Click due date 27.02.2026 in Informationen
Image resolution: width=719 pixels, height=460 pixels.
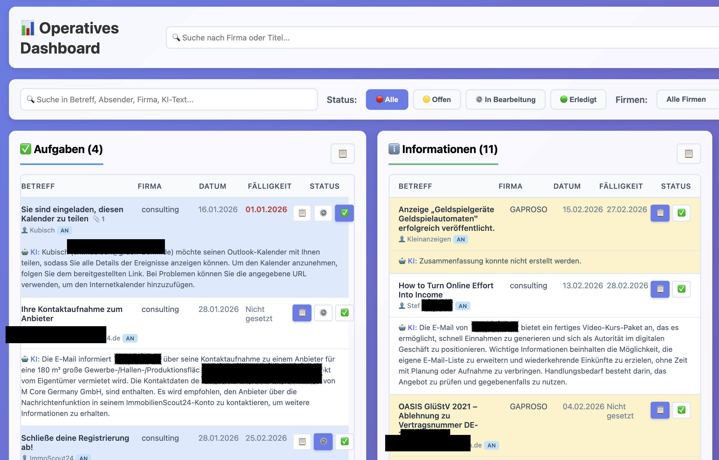click(627, 209)
